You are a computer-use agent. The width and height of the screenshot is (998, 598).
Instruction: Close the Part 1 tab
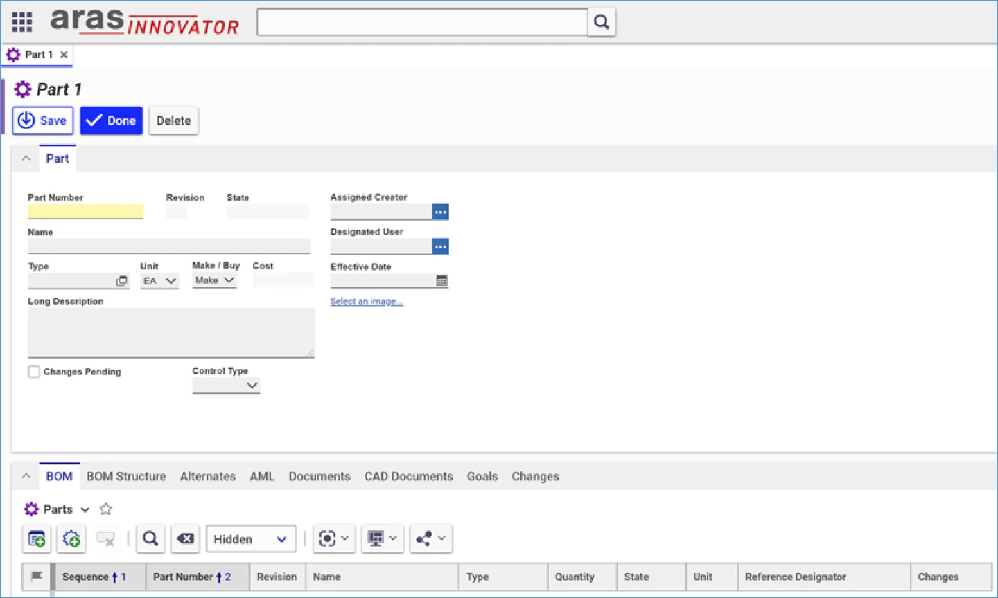click(64, 55)
